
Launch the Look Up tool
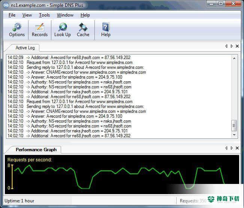click(x=63, y=30)
